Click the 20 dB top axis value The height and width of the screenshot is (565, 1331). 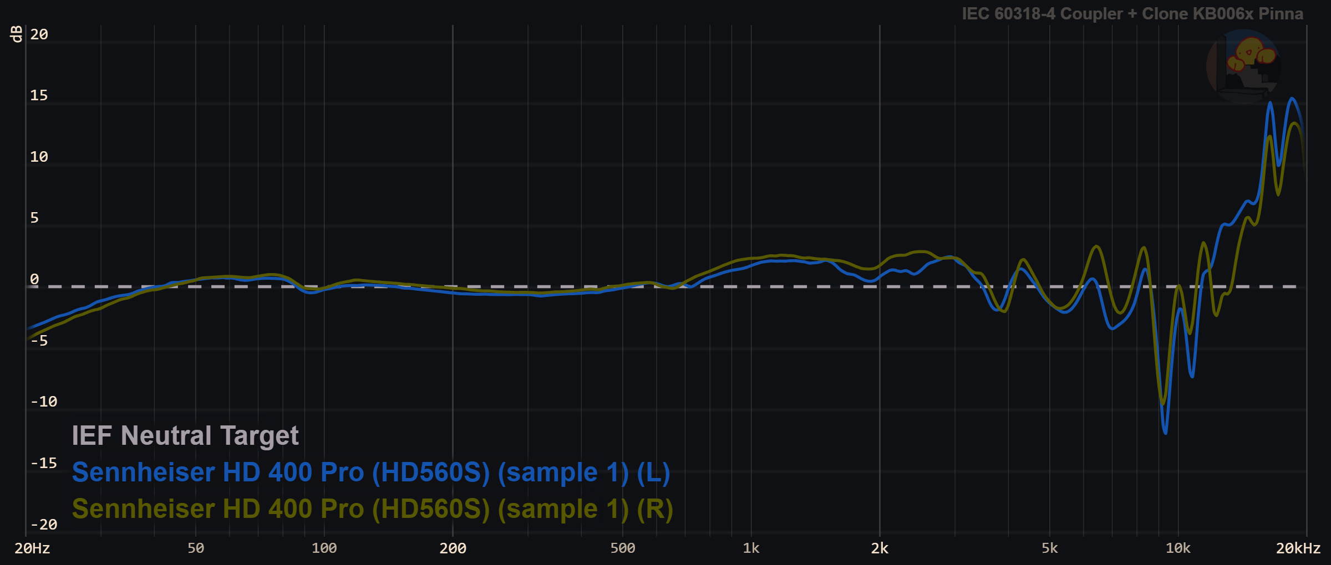tap(39, 35)
